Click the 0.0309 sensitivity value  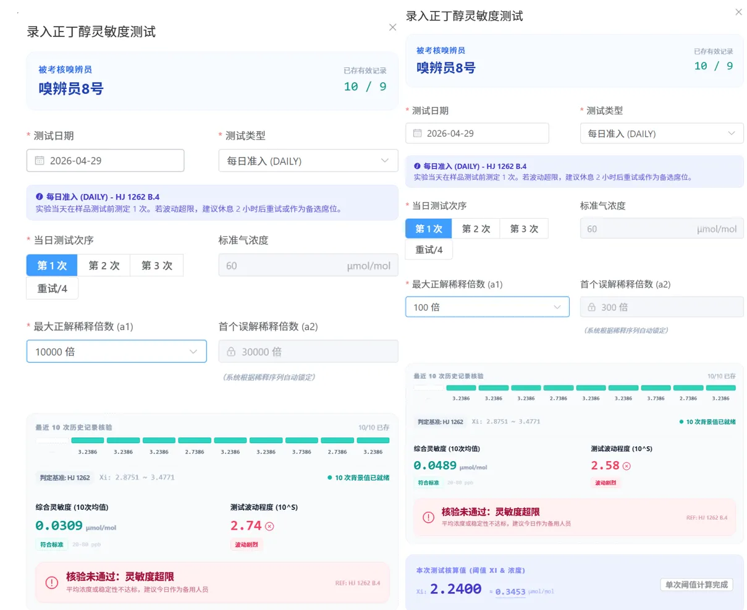[x=59, y=526]
